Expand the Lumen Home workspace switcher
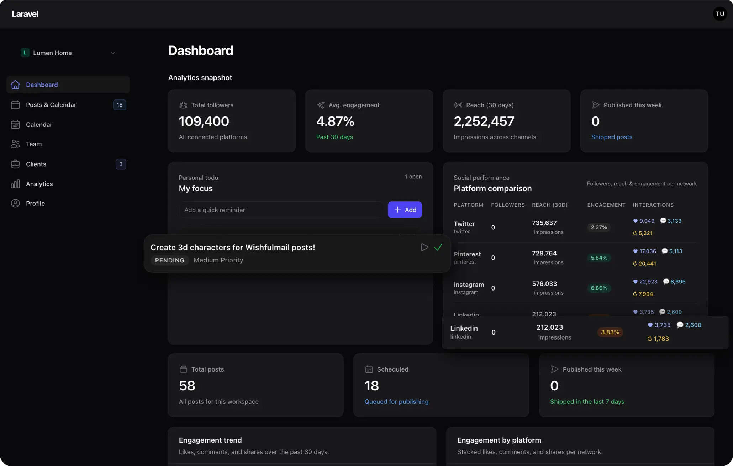 click(113, 53)
